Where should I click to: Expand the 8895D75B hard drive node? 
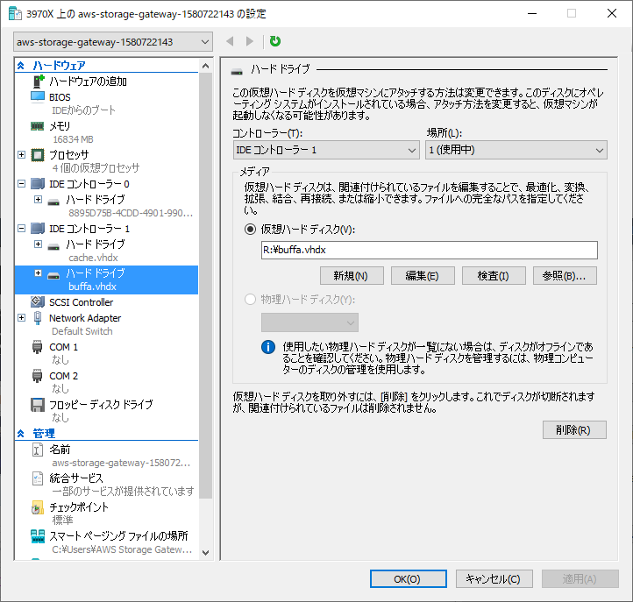click(x=38, y=199)
